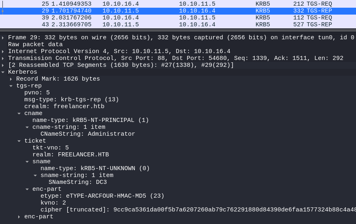Image resolution: width=356 pixels, height=224 pixels.
Task: Expand the Frame 29 details arrow
Action: (3, 38)
